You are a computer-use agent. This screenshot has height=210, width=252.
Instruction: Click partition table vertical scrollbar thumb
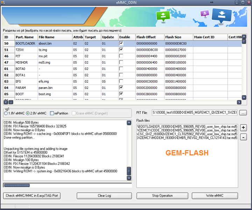(x=244, y=41)
